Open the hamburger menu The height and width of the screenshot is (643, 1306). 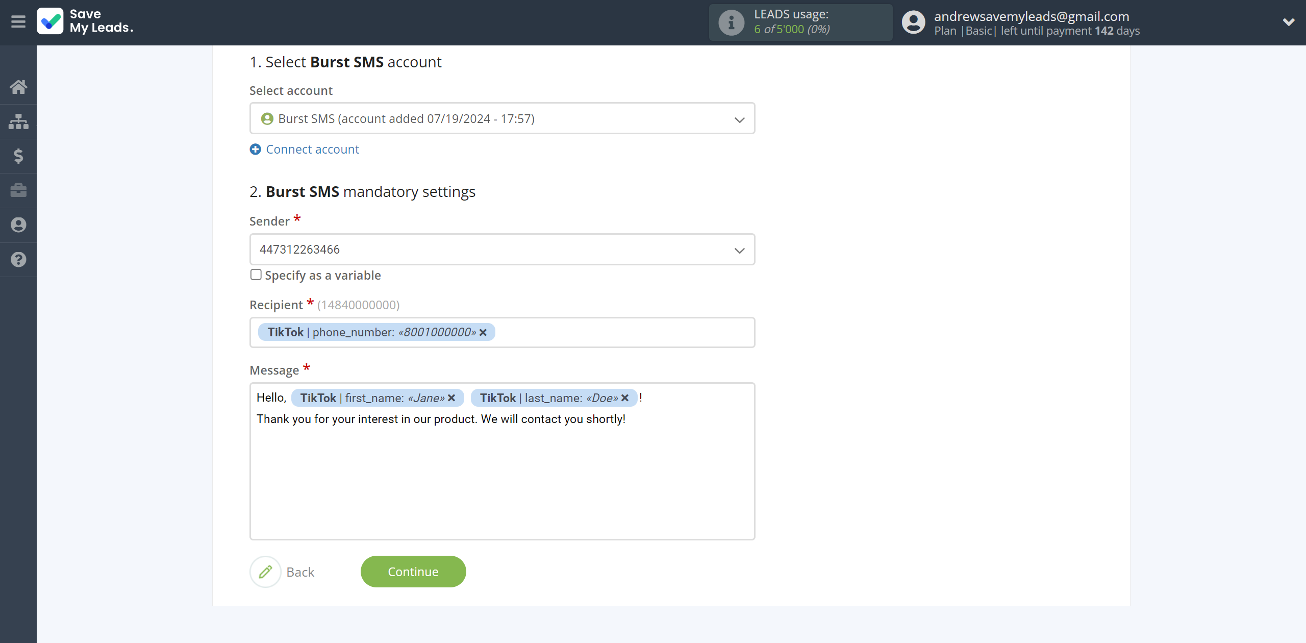[18, 22]
